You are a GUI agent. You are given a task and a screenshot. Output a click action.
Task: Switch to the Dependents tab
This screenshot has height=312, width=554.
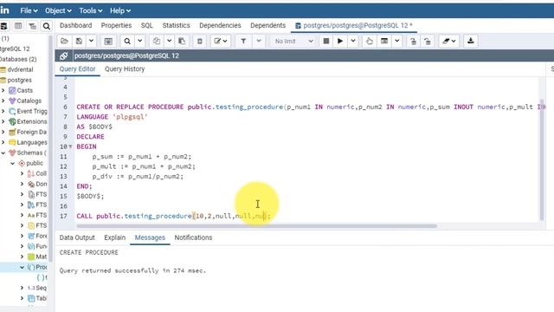[x=267, y=25]
